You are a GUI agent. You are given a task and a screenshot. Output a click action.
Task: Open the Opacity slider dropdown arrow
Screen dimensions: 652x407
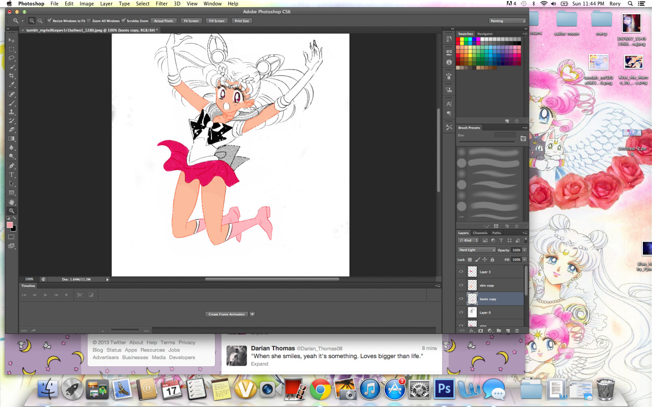[x=525, y=250]
